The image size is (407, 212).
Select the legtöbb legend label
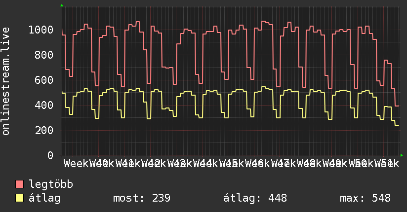point(51,184)
